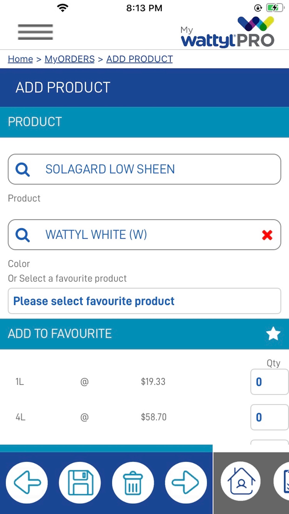The image size is (289, 514).
Task: Toggle the Add to Favourite star
Action: 273,334
